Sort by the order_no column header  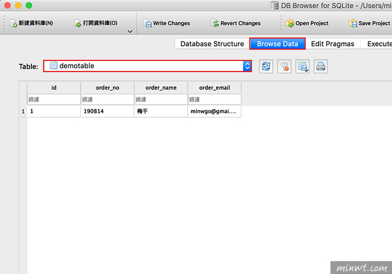pyautogui.click(x=108, y=88)
